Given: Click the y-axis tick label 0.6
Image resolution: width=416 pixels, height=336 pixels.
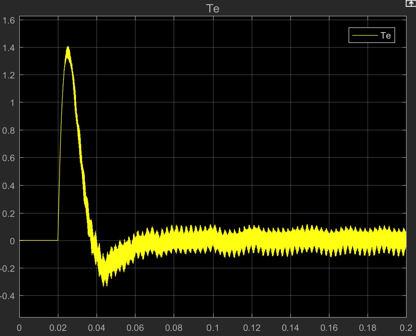Looking at the screenshot, I should tap(9, 158).
